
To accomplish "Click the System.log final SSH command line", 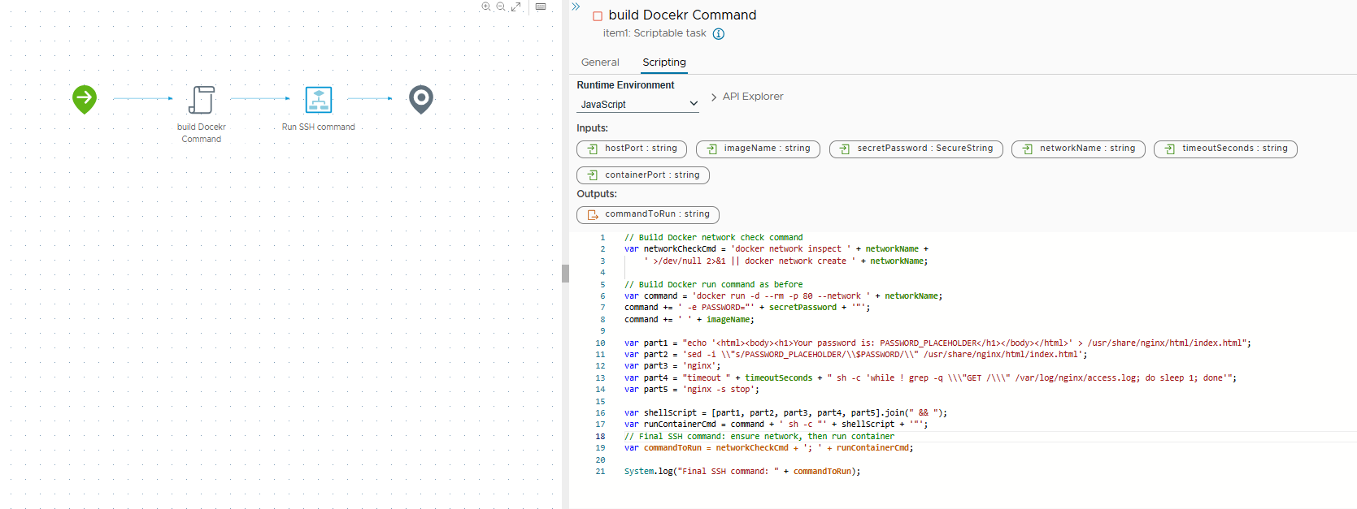I will [742, 472].
